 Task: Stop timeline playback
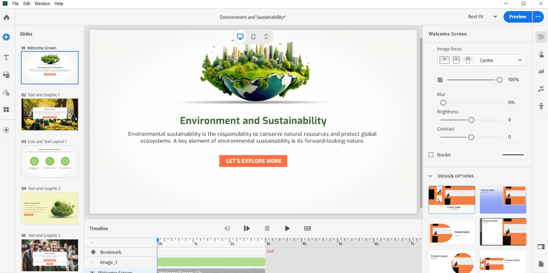(267, 228)
